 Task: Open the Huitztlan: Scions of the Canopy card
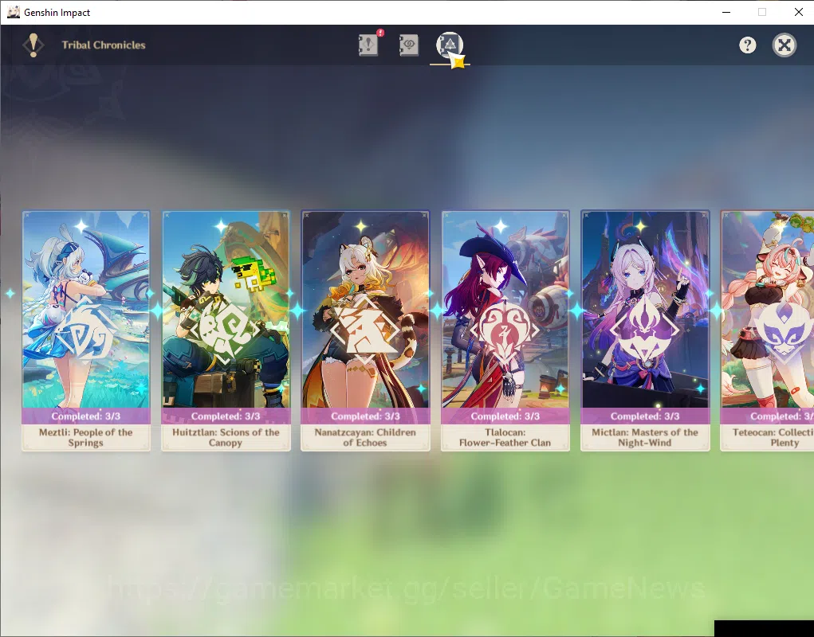(226, 330)
